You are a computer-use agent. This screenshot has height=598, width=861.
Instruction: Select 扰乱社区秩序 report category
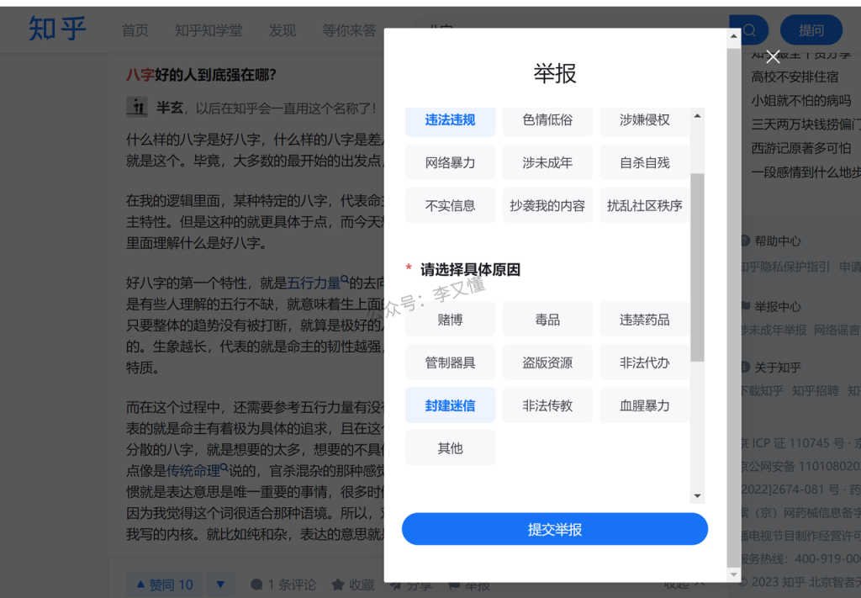645,205
